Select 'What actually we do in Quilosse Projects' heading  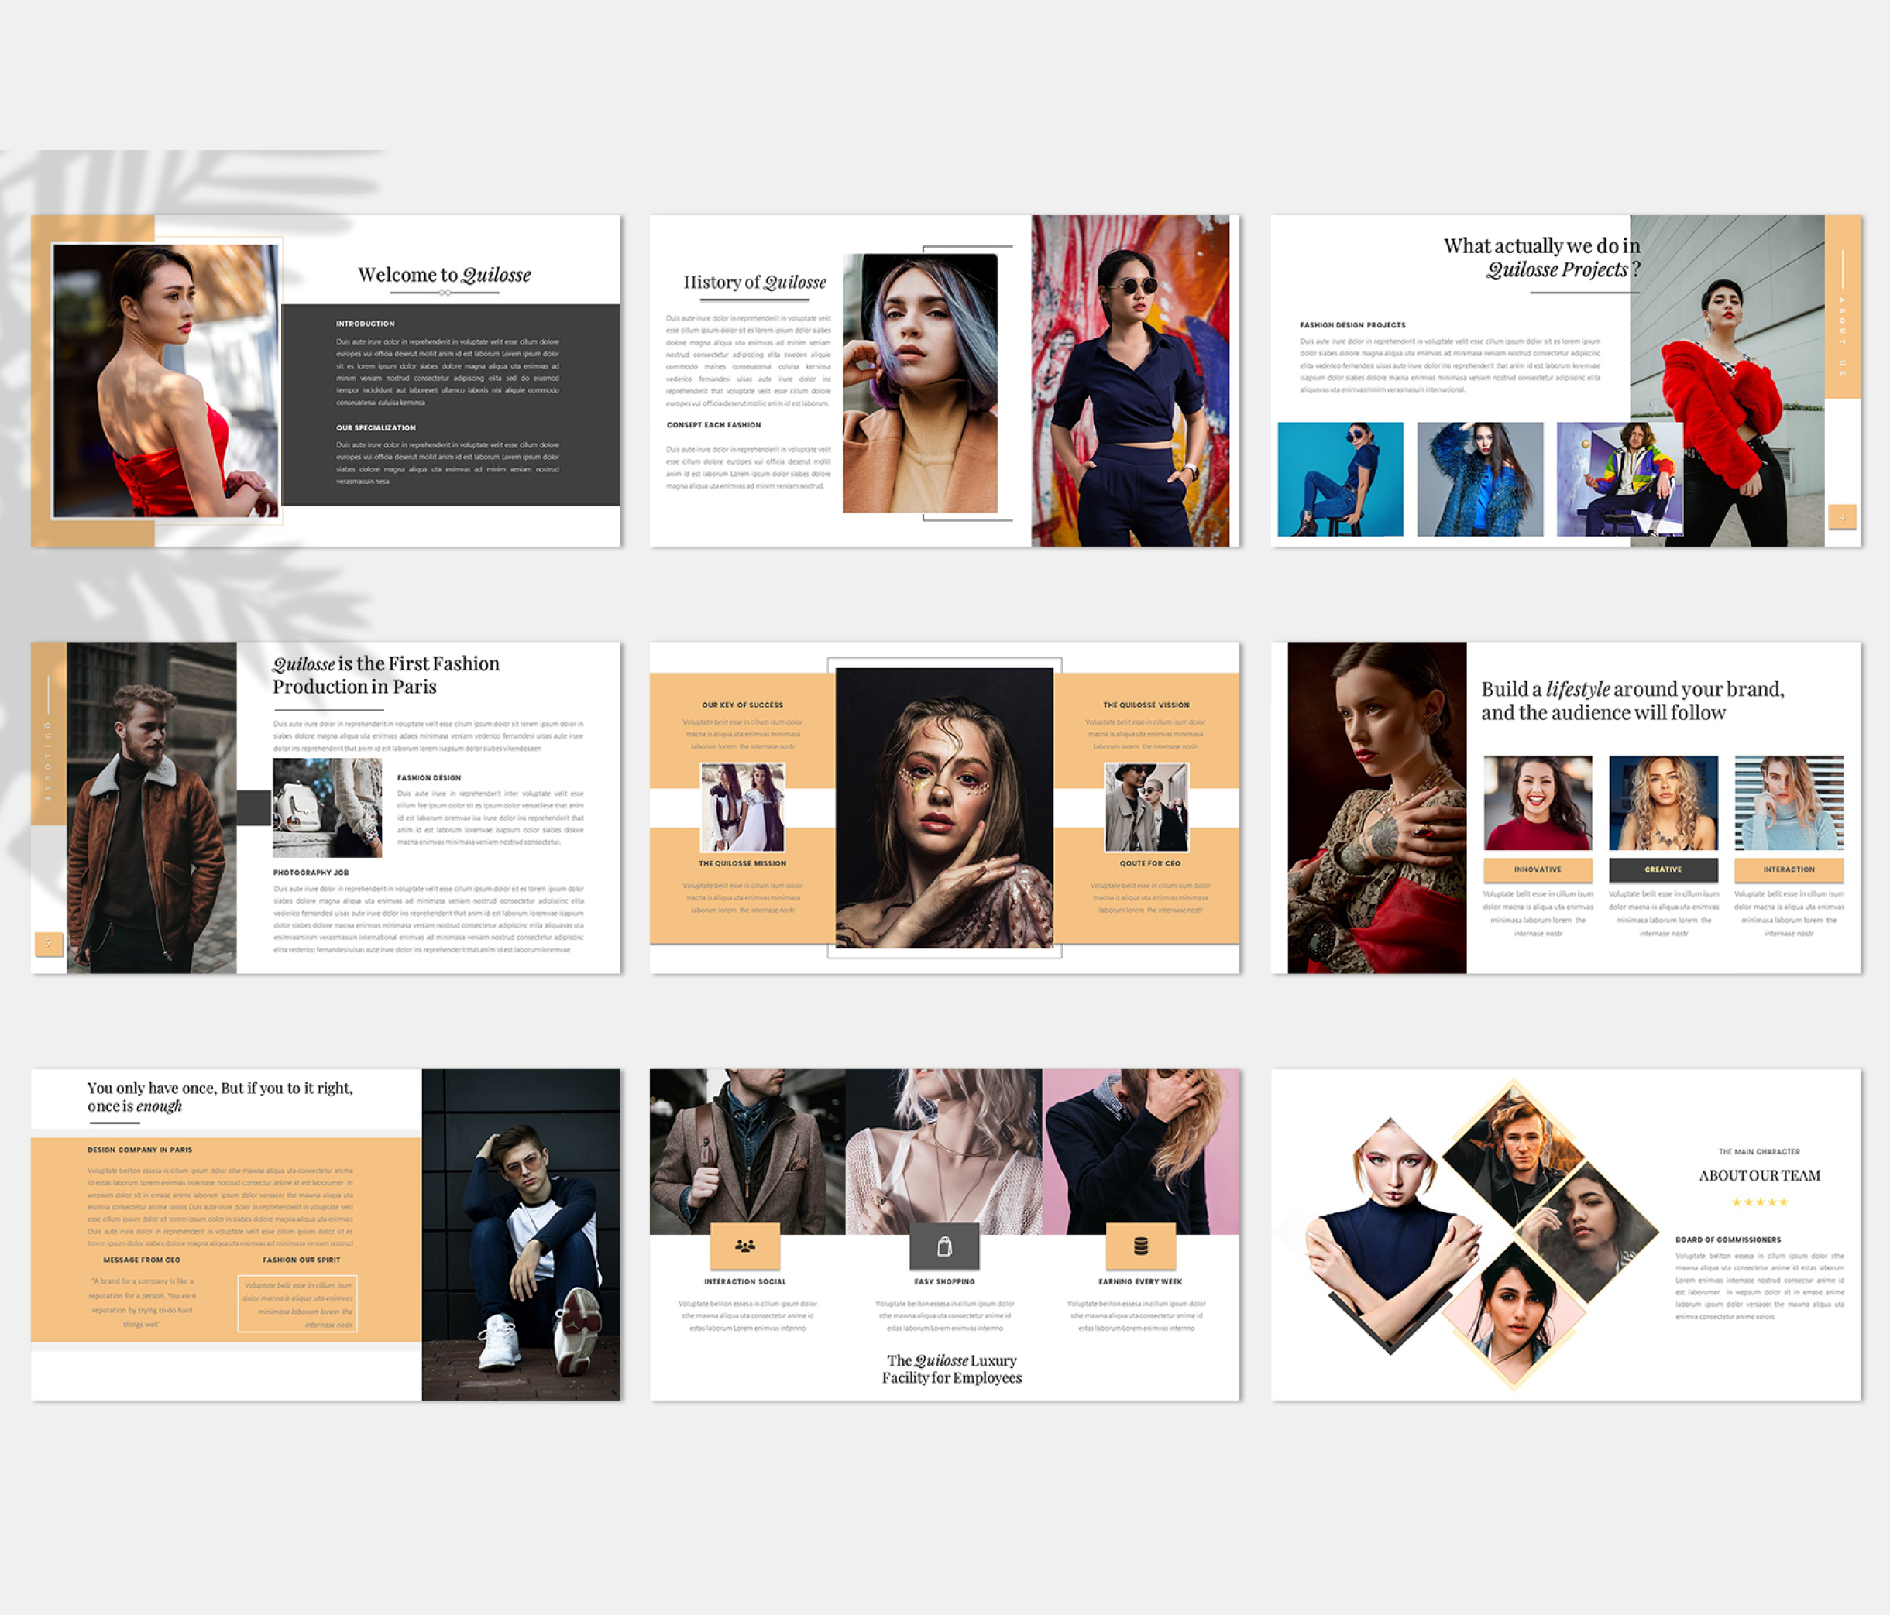point(1541,257)
